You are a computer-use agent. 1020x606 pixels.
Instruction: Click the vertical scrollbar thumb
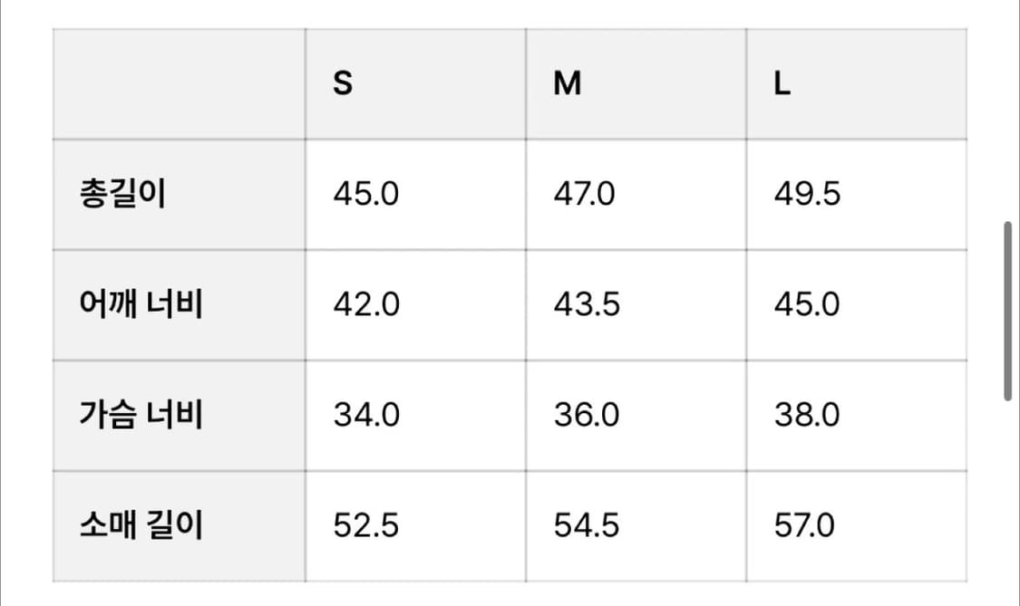(1007, 310)
